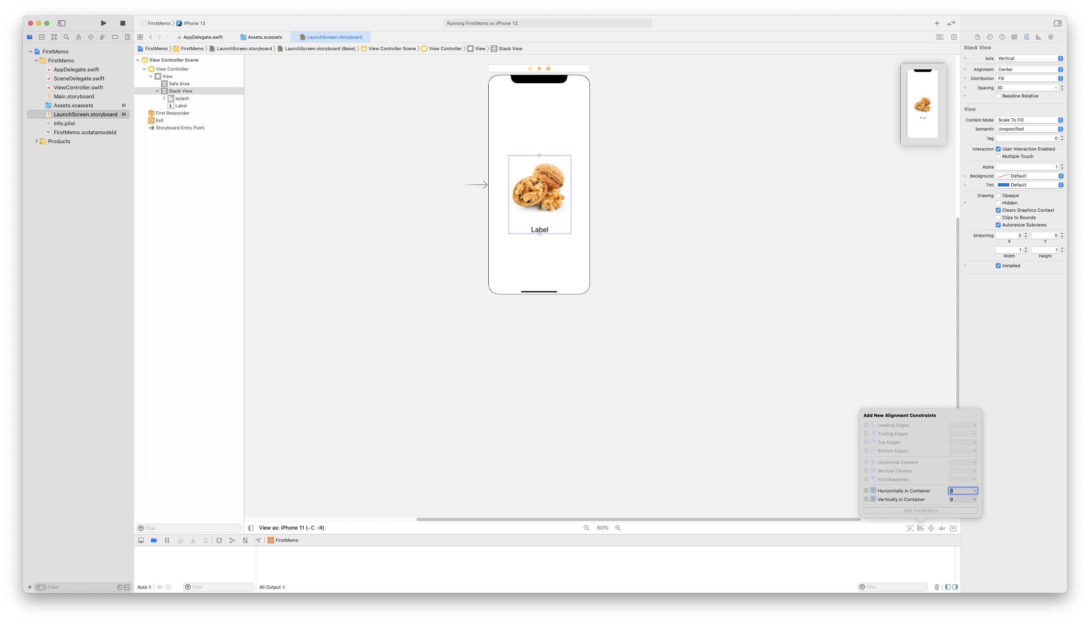Open the Align constraints icon
The width and height of the screenshot is (1090, 623).
[920, 528]
